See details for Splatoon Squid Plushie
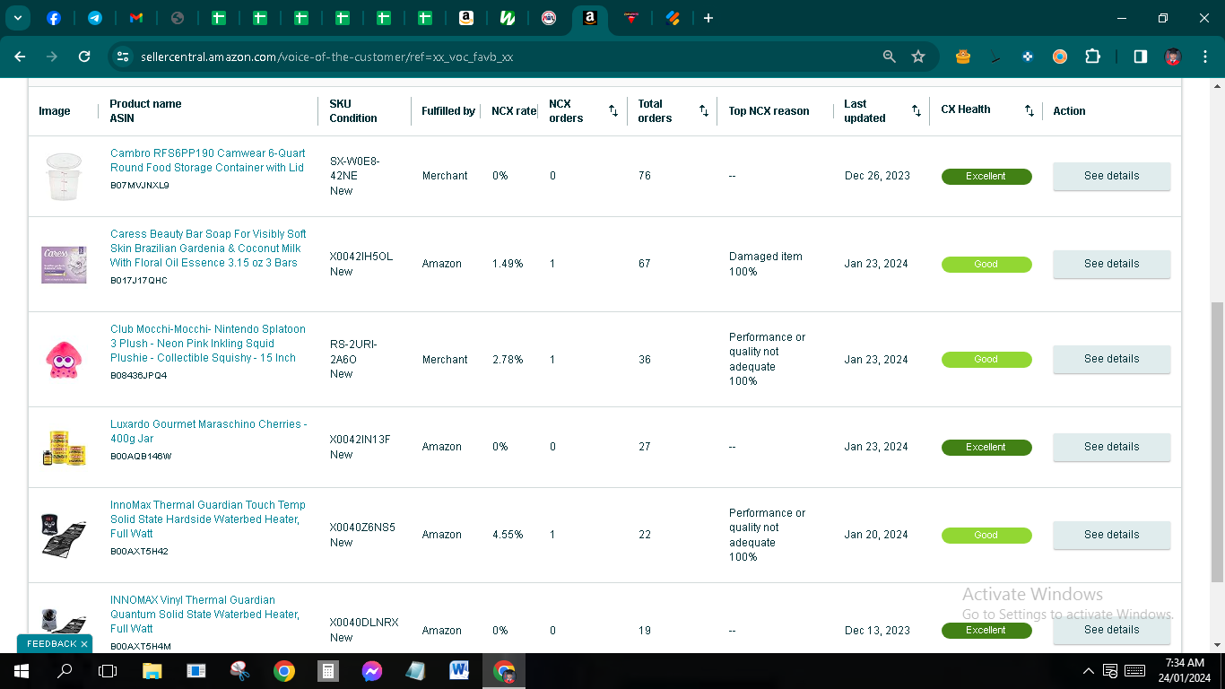1225x689 pixels. coord(1111,359)
